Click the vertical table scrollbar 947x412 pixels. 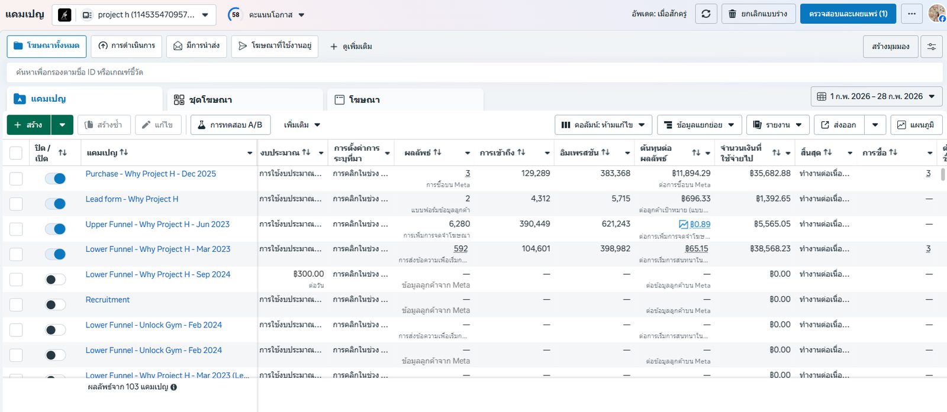point(942,175)
